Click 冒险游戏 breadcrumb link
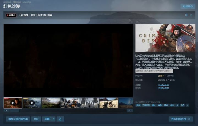The width and height of the screenshot is (198, 126). pos(17,2)
